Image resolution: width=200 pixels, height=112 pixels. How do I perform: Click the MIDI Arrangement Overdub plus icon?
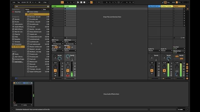point(89,2)
